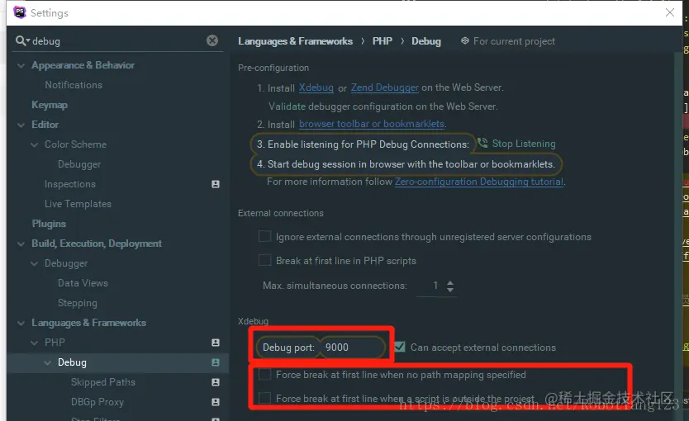
Task: Click the Validate debugger configuration text
Action: pos(383,106)
